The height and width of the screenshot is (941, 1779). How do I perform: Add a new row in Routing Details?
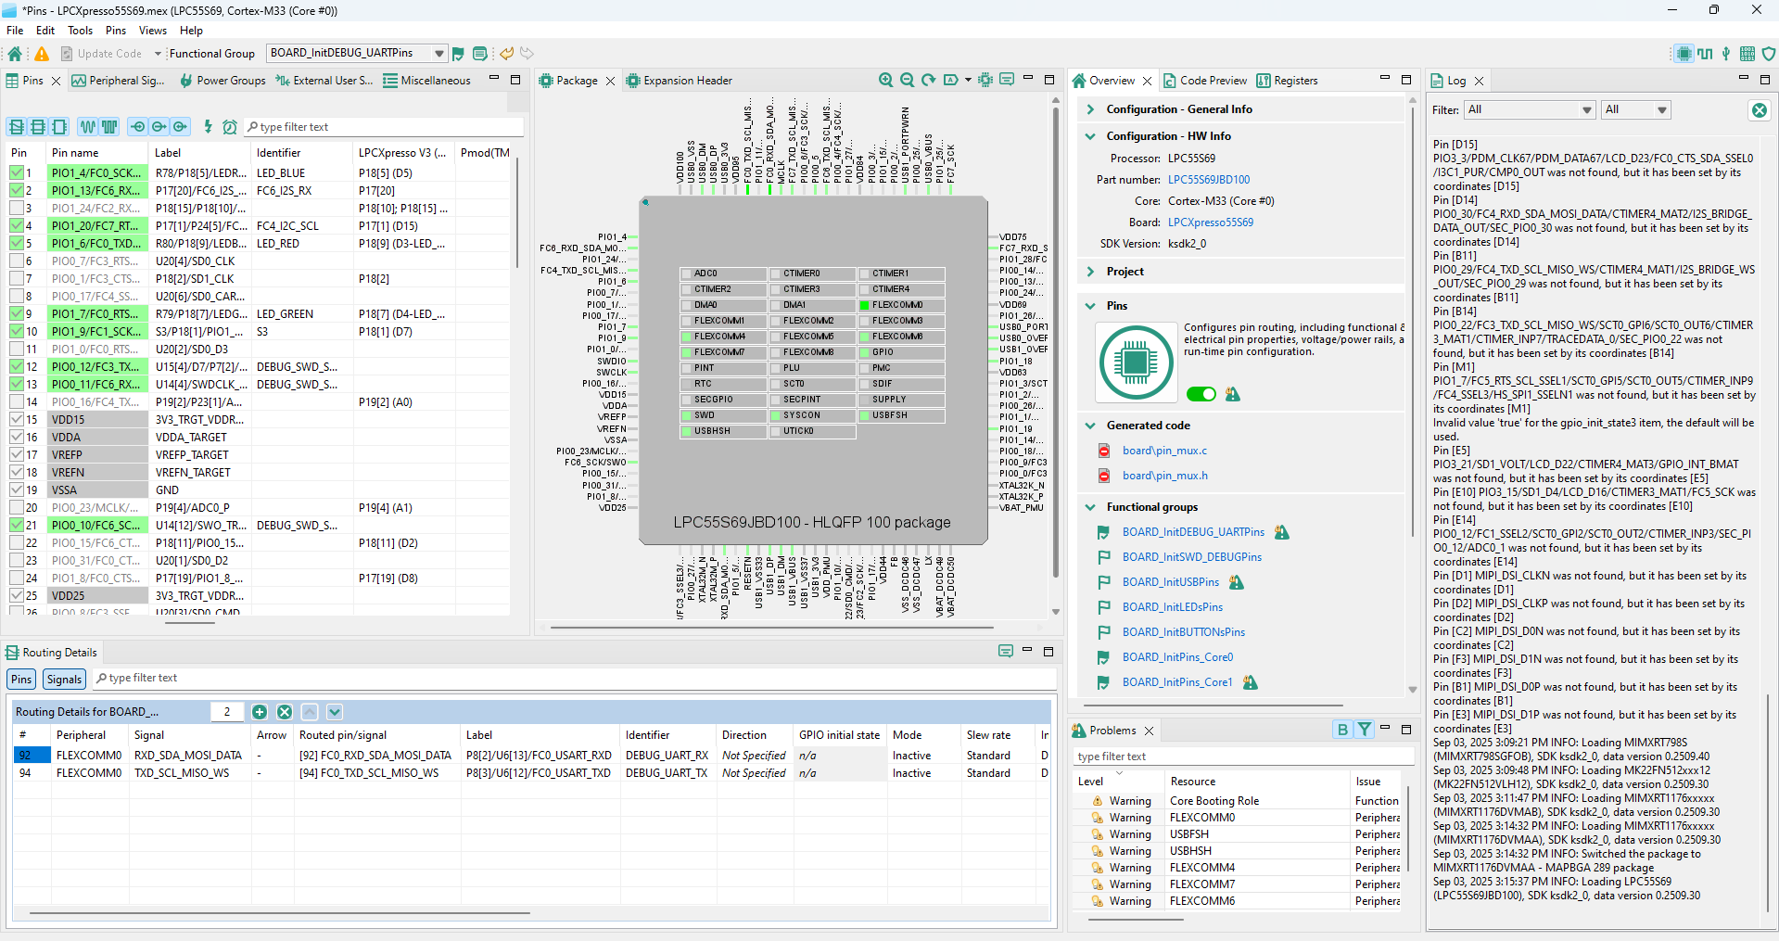coord(260,712)
